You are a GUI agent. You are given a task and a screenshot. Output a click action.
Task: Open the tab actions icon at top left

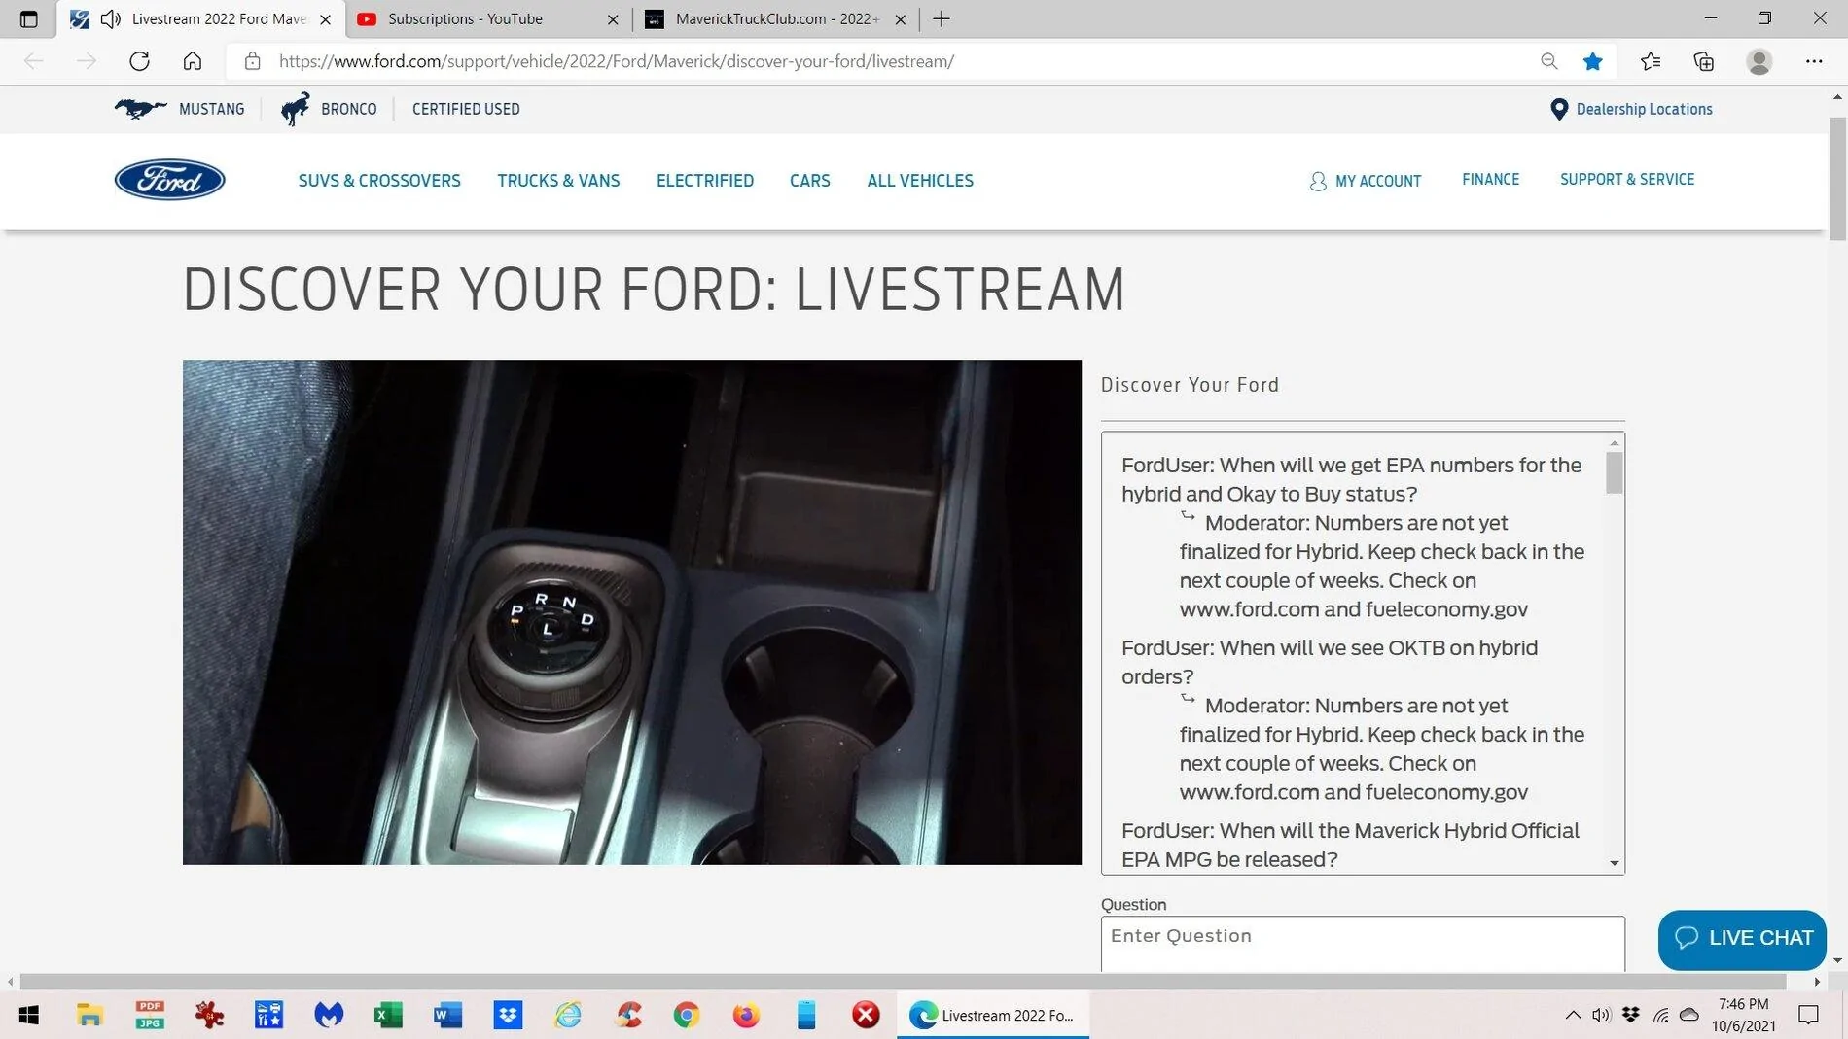tap(28, 18)
